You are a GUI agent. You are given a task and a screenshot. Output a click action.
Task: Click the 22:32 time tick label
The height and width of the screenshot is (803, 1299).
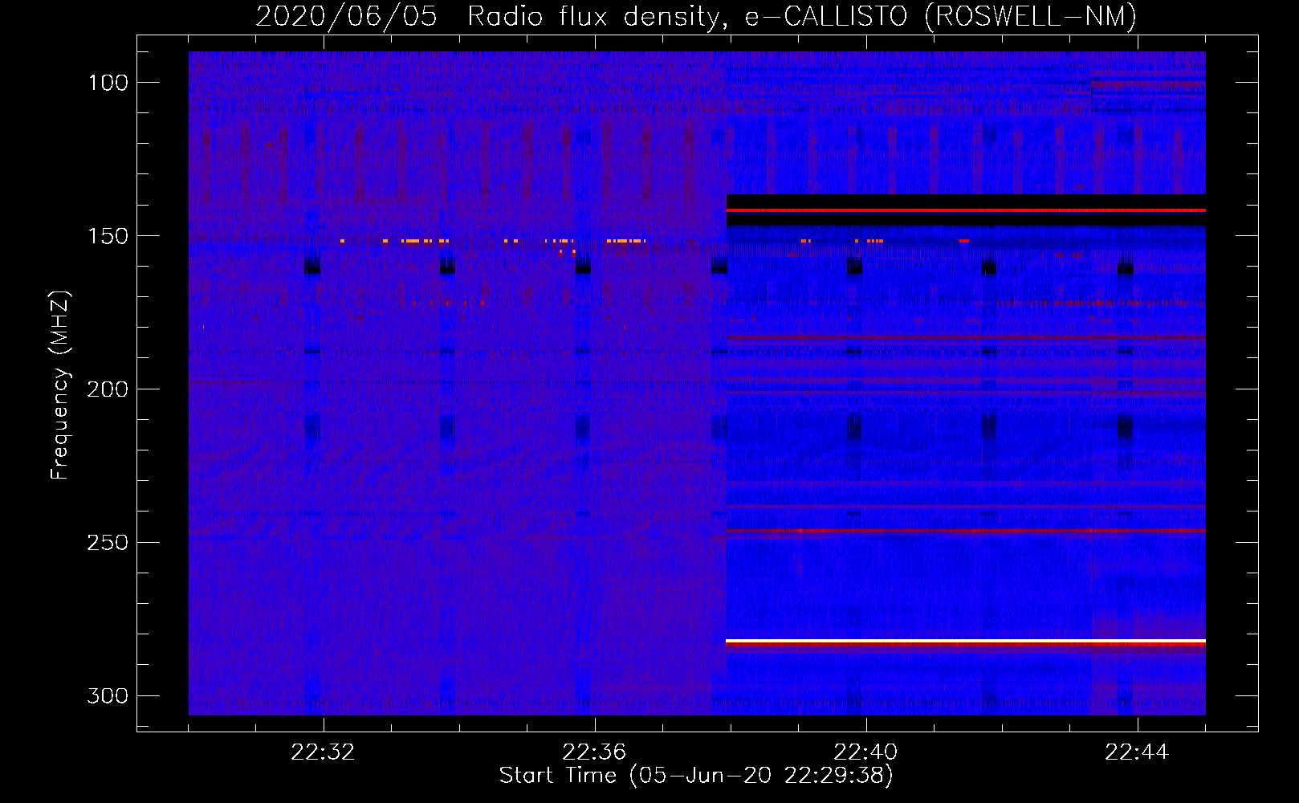point(323,752)
